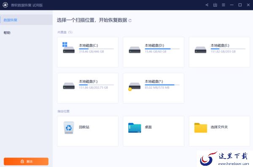Click the share icon in title bar

pyautogui.click(x=207, y=5)
